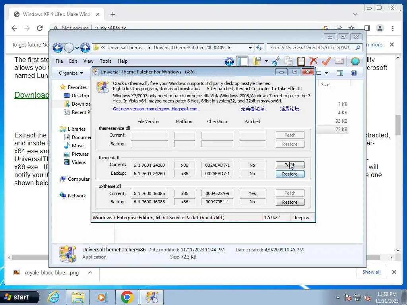Viewport: 407px width, 305px height.
Task: Click the orange checkmark icon
Action: (326, 61)
